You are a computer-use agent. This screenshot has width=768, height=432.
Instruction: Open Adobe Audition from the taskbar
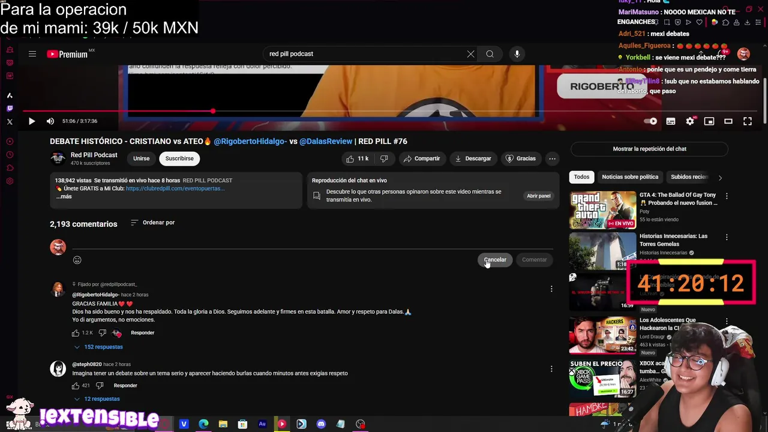(262, 424)
